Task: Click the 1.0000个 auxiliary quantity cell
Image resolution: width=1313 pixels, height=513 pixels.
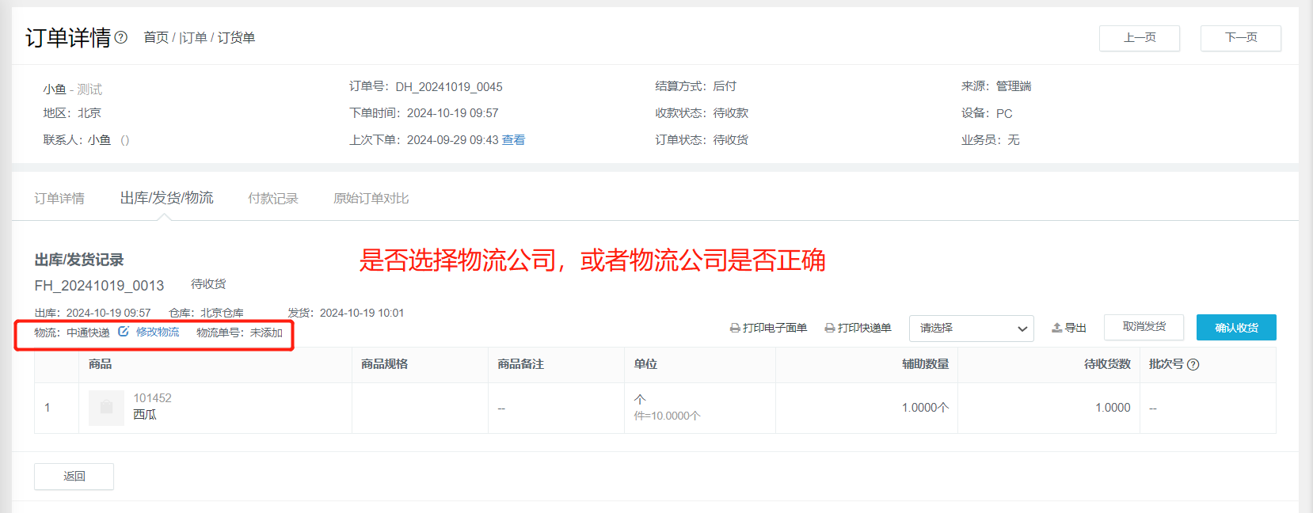Action: coord(925,408)
